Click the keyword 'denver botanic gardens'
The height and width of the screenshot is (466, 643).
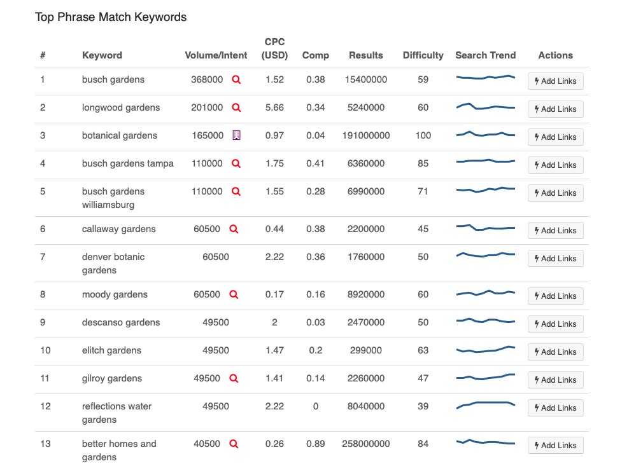[113, 264]
